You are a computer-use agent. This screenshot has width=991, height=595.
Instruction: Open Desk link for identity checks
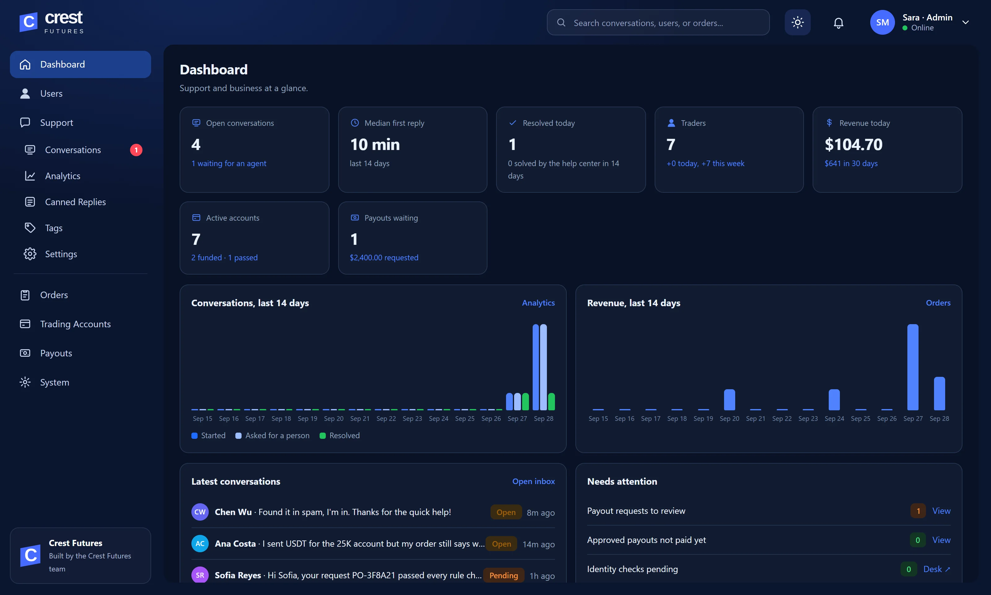coord(936,569)
